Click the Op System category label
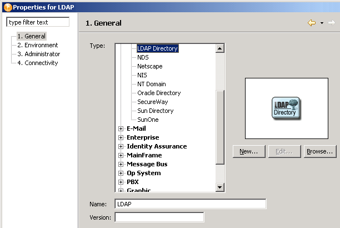The height and width of the screenshot is (228, 340). point(144,173)
